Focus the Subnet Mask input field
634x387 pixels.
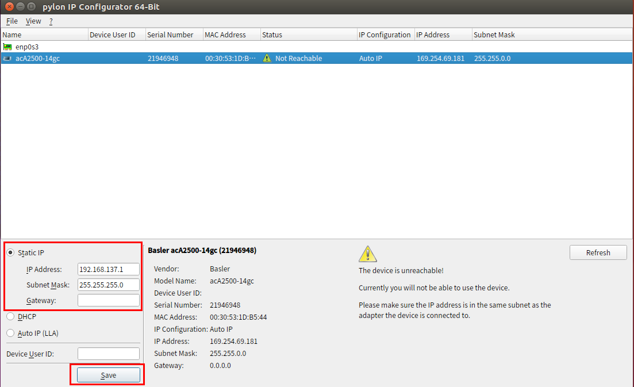109,285
